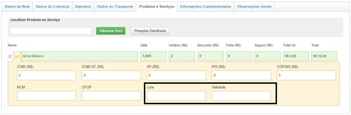Click the Total Un field R$ 2,00
This screenshot has height=115, width=351.
pyautogui.click(x=296, y=56)
